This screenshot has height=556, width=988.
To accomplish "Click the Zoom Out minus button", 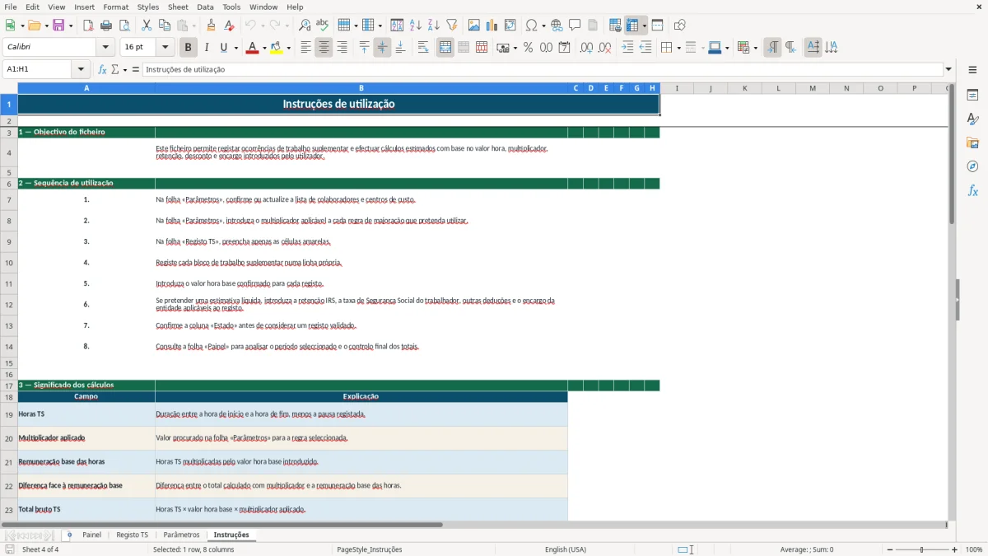I will click(x=888, y=549).
